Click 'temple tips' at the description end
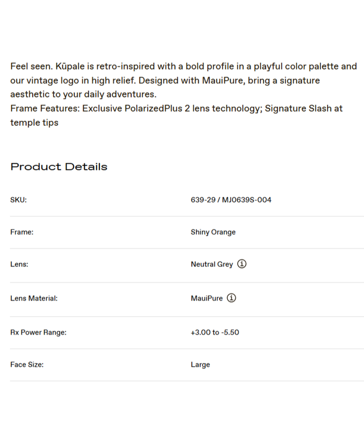Image resolution: width=364 pixels, height=442 pixels. pos(34,123)
